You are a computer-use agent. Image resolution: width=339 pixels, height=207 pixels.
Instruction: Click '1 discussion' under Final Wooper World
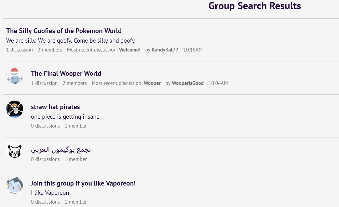point(44,83)
